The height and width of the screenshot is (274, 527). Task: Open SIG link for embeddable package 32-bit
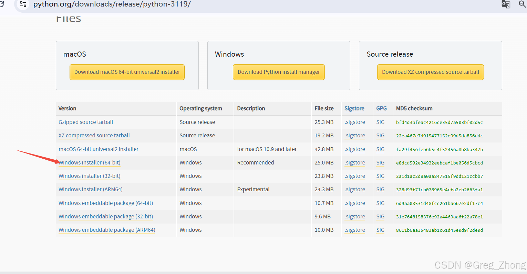coord(380,217)
